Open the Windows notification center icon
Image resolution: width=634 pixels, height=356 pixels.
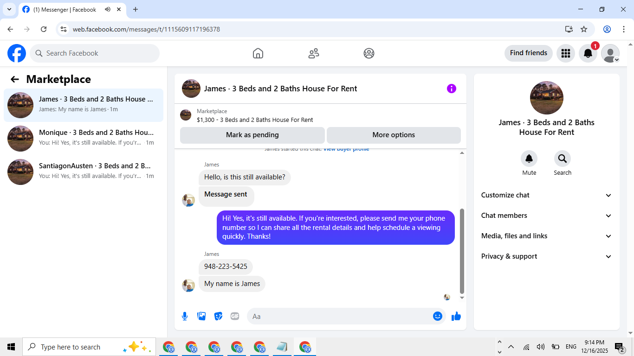[619, 347]
